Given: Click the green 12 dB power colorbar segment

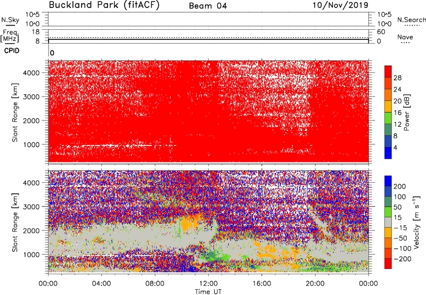Looking at the screenshot, I should coord(388,118).
